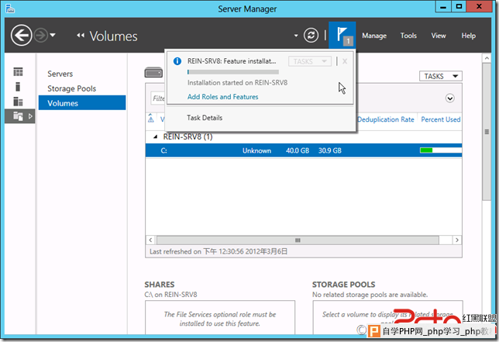
Task: Click the refresh icon in header
Action: pyautogui.click(x=311, y=36)
